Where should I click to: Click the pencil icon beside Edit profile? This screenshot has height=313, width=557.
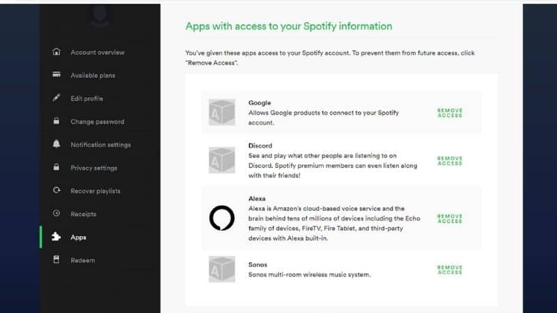point(56,97)
